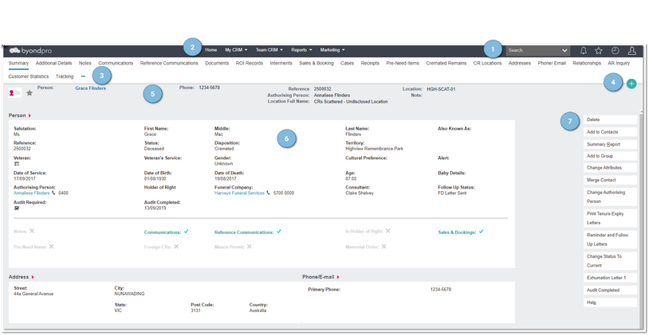Viewport: 649px width, 335px height.
Task: Click the Add to Contacts button
Action: pos(610,132)
